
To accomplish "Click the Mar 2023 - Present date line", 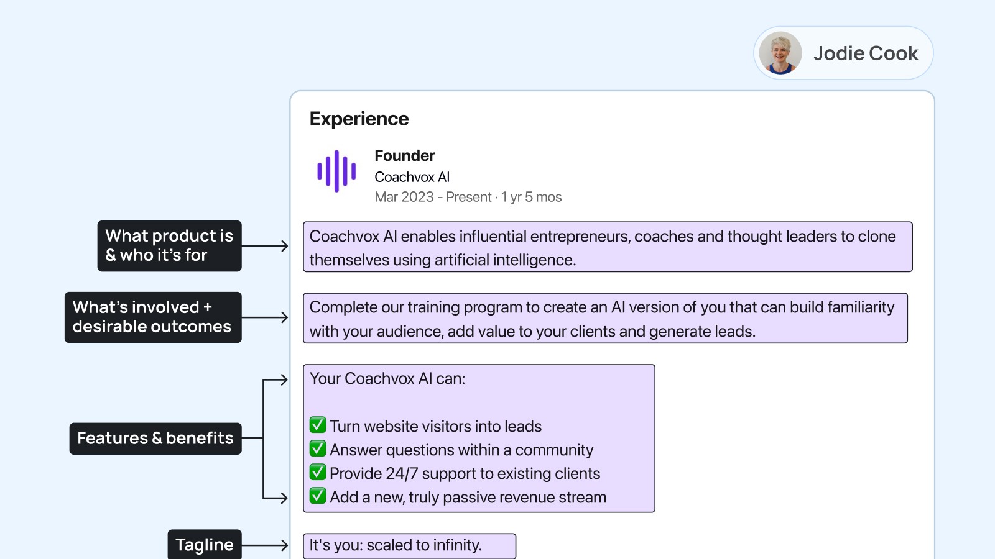I will pos(468,197).
